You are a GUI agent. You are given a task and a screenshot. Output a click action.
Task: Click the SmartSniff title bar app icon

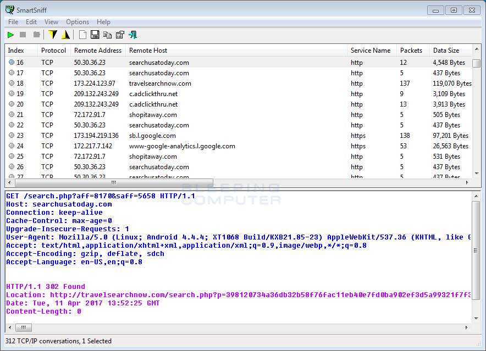tap(9, 10)
